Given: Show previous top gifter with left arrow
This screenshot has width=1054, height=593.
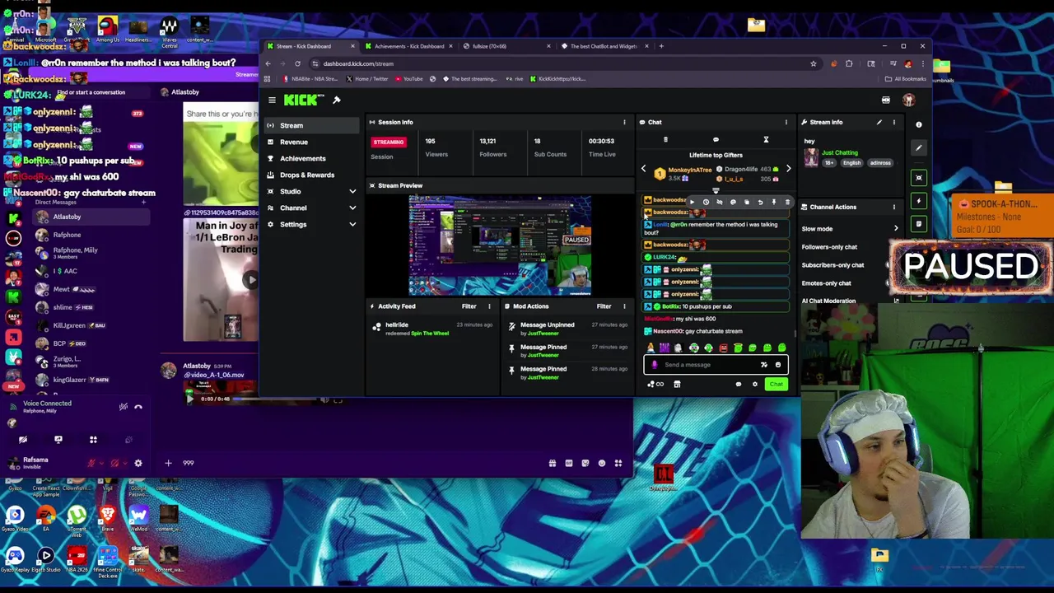Looking at the screenshot, I should coord(644,169).
